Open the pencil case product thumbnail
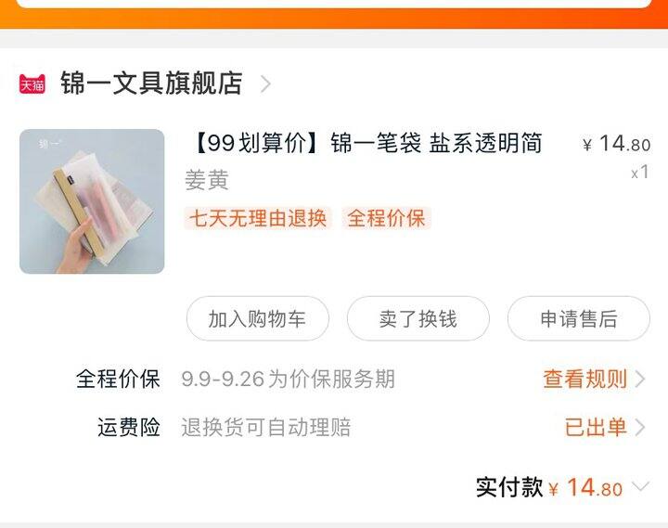The width and height of the screenshot is (668, 528). [x=92, y=201]
